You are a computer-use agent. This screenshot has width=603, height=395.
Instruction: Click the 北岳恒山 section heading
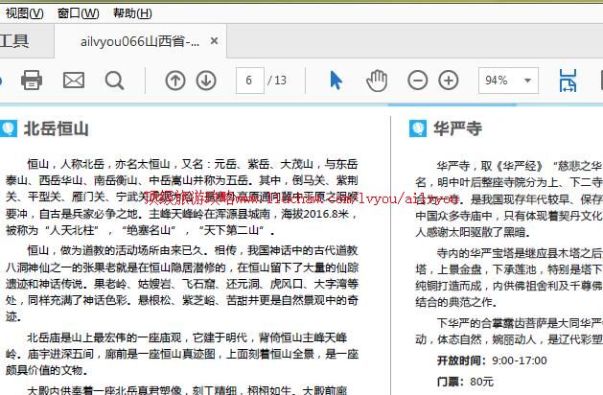point(56,128)
